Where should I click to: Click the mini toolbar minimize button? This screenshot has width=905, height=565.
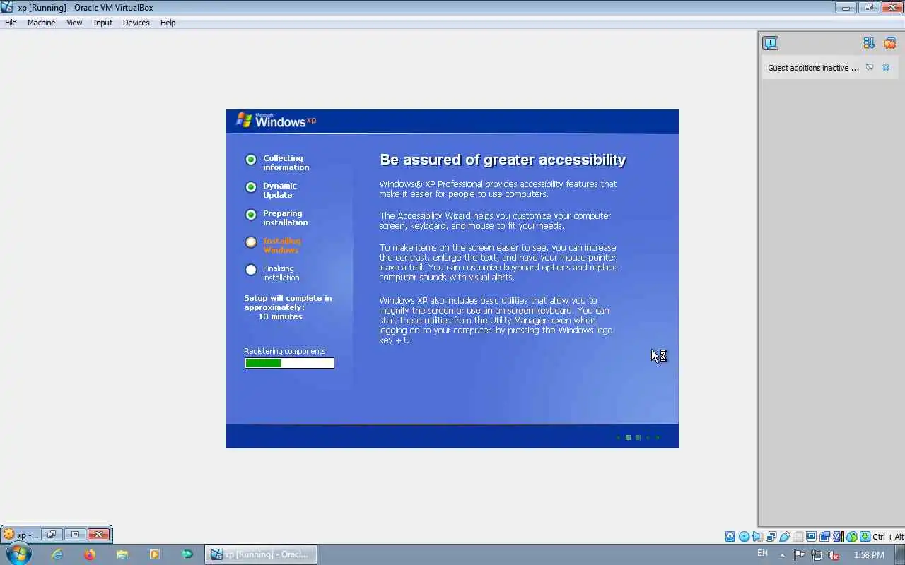75,535
